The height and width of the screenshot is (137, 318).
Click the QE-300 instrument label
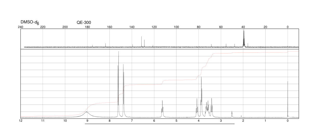(x=84, y=23)
